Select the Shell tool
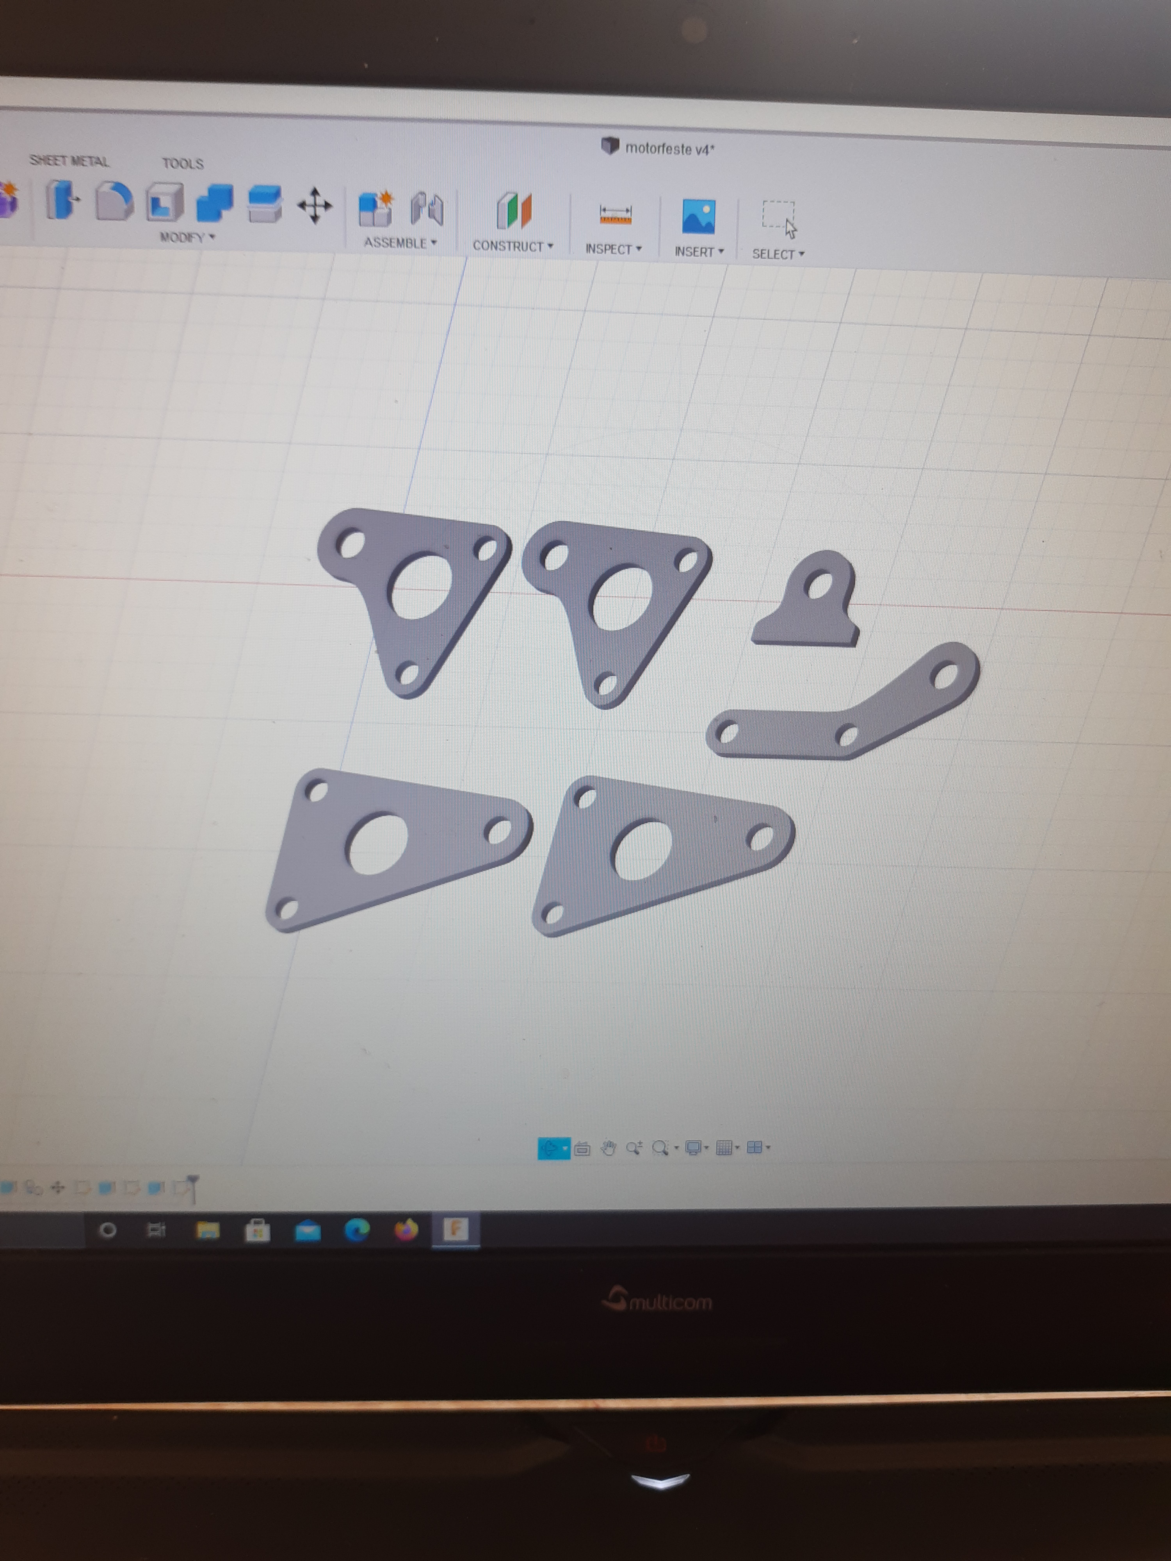Image resolution: width=1171 pixels, height=1561 pixels. tap(165, 203)
